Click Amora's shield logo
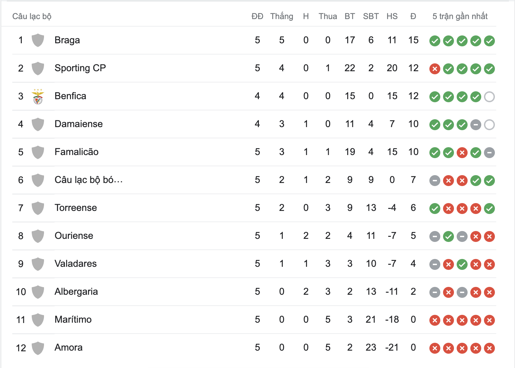 pos(38,348)
